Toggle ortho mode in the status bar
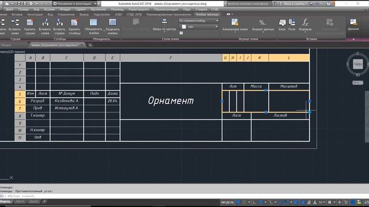Viewport: 369px width, 207px height. pos(255,202)
